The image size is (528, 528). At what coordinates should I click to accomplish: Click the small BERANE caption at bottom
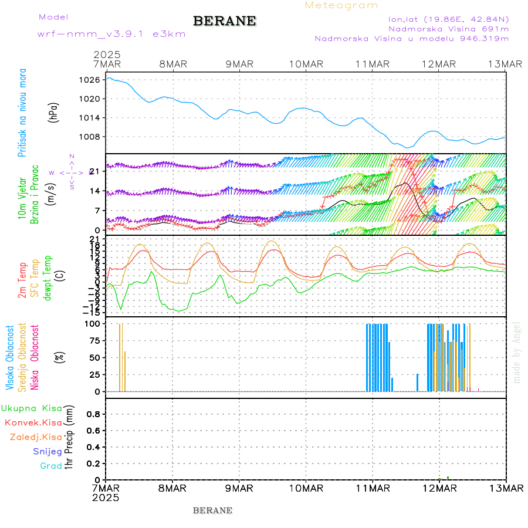(212, 510)
